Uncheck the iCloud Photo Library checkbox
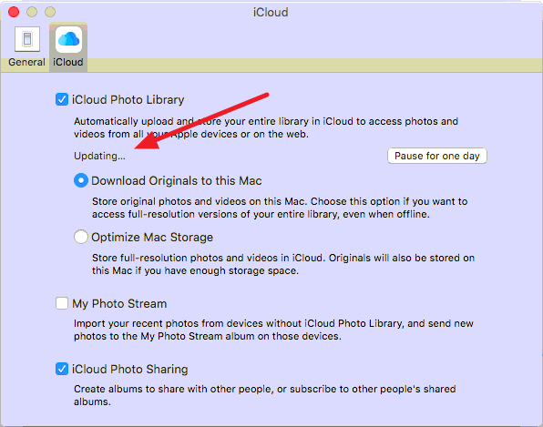This screenshot has width=543, height=427. tap(62, 99)
